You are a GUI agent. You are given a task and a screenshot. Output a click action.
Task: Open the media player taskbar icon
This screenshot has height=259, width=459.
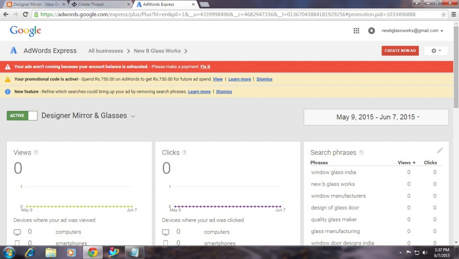point(71,252)
